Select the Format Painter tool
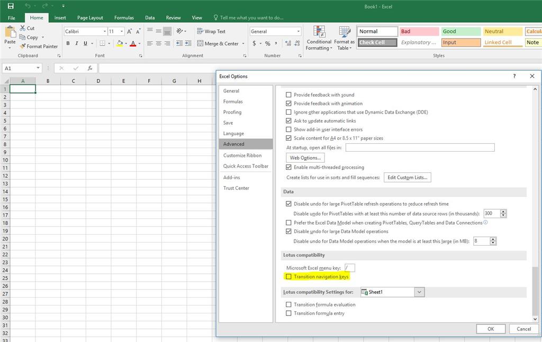This screenshot has width=542, height=342. (39, 46)
